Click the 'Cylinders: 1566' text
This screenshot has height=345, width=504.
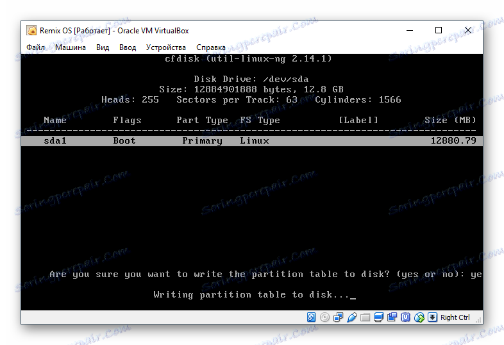(x=358, y=99)
